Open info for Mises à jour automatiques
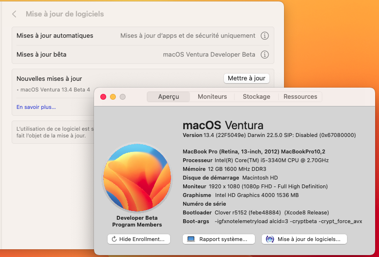 (x=265, y=36)
